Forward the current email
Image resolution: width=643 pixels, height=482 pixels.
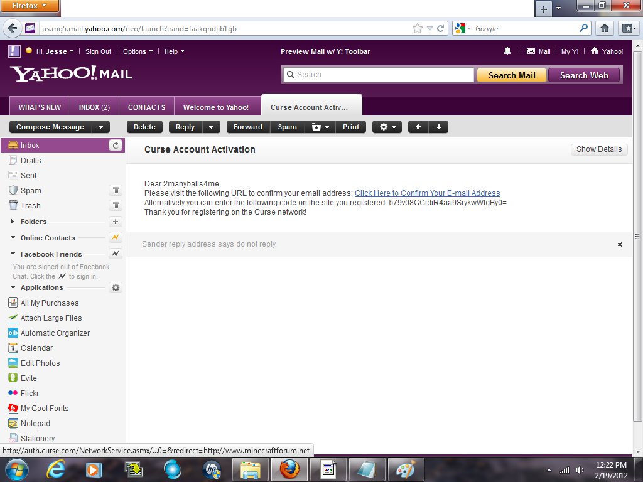(x=248, y=127)
